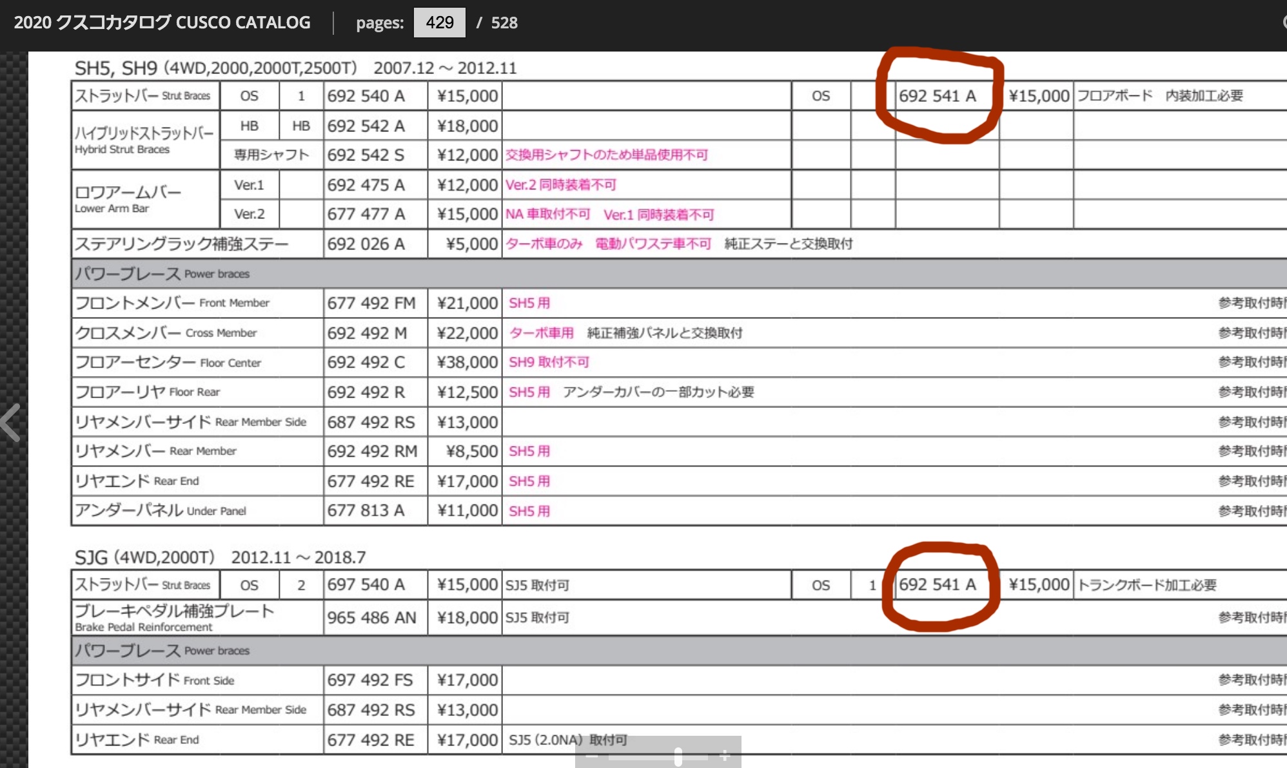
Task: Click part number '697 492 FS'
Action: 370,680
